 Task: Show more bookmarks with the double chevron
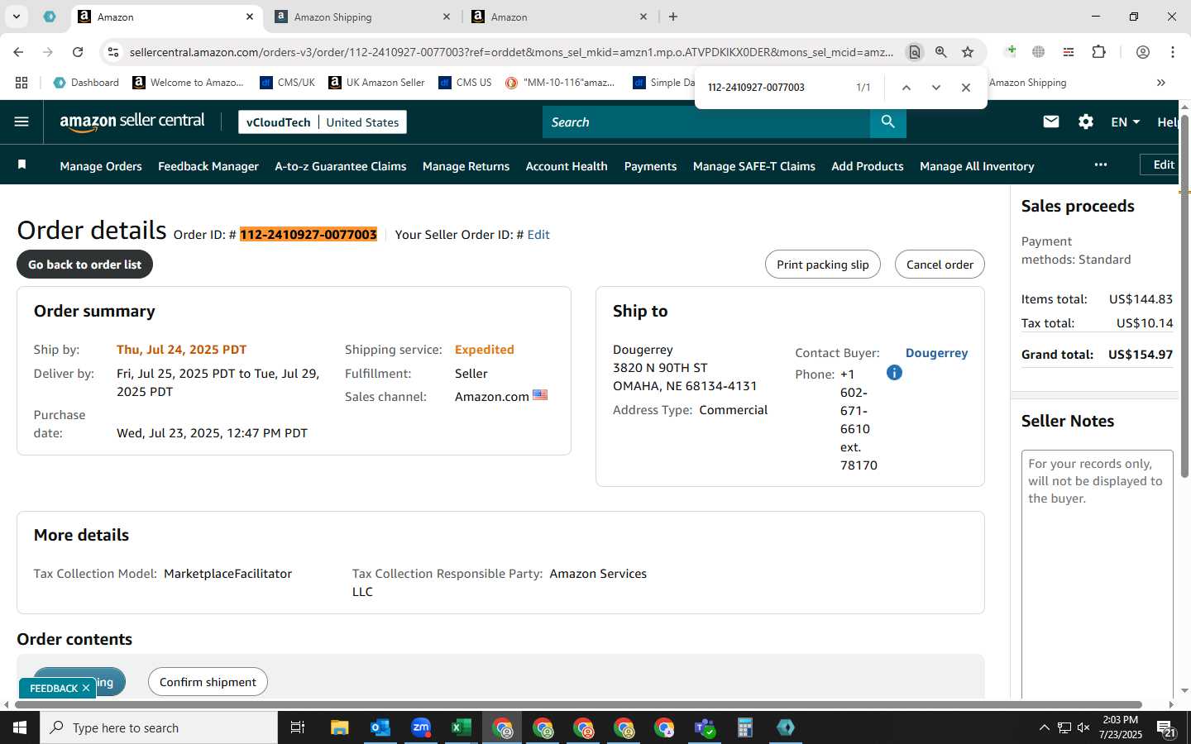1160,82
